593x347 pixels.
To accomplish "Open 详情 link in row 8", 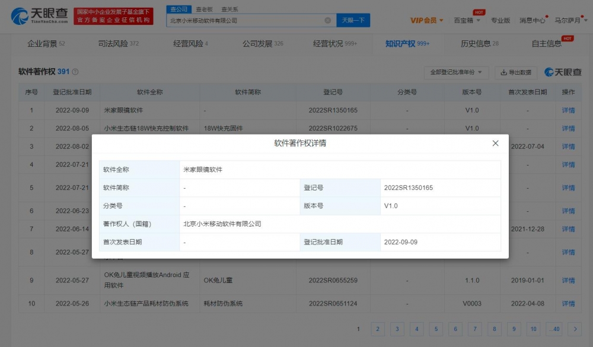I will [568, 253].
